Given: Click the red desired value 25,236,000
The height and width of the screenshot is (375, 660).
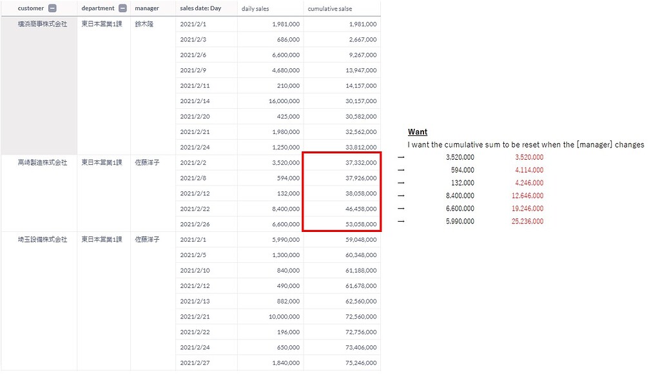Looking at the screenshot, I should coord(528,221).
